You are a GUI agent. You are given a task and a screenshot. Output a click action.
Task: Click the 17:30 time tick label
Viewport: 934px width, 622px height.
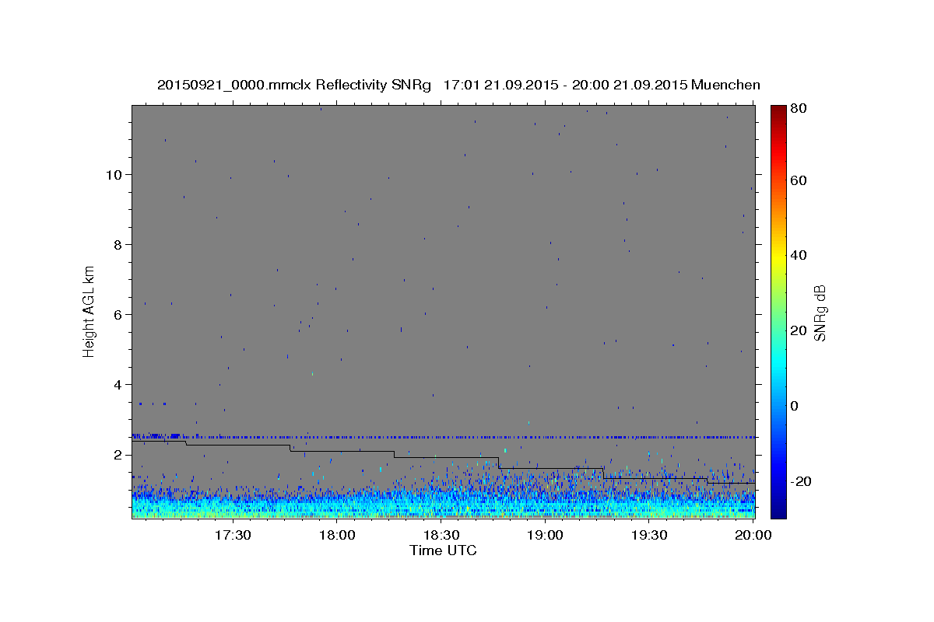[x=232, y=535]
